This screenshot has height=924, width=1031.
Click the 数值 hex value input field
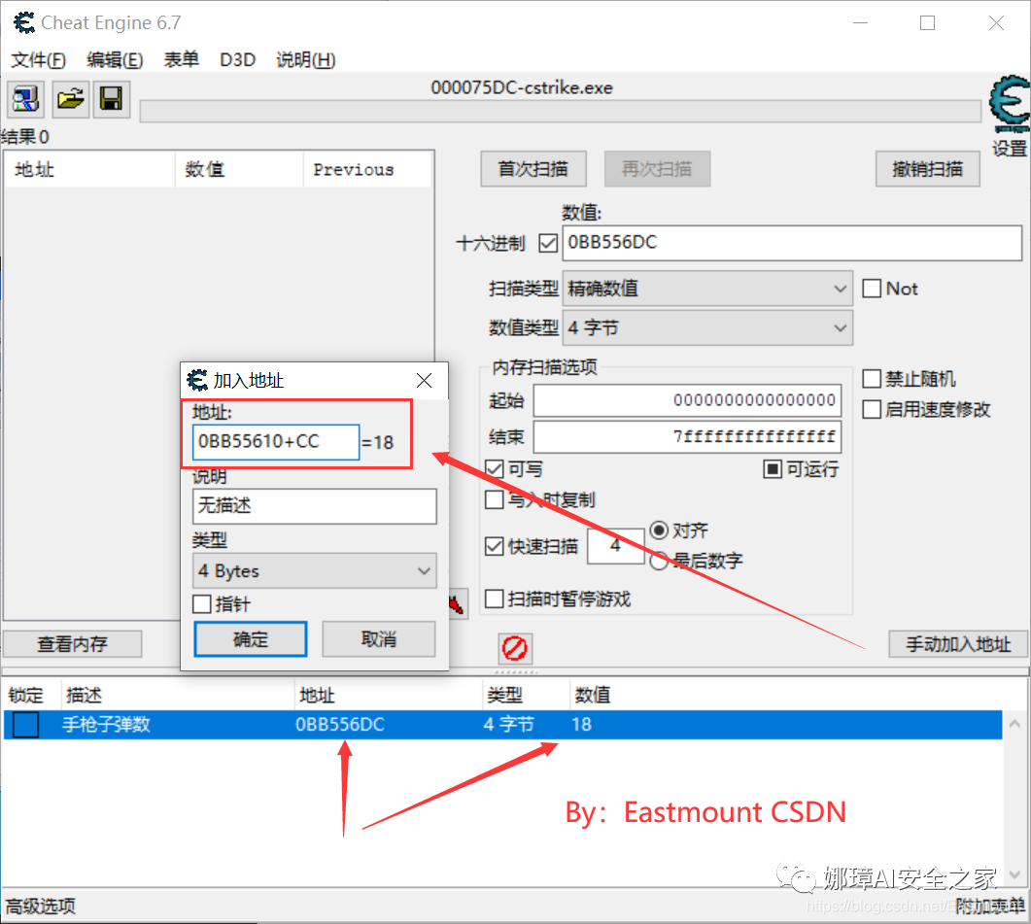pyautogui.click(x=792, y=243)
